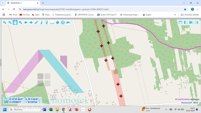Viewport: 201px width, 113px height.
Task: Select the measure distance ruler tool
Action: click(52, 22)
